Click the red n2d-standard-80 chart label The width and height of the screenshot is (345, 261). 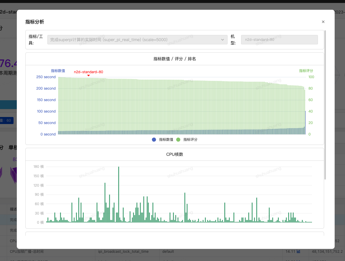coord(88,72)
